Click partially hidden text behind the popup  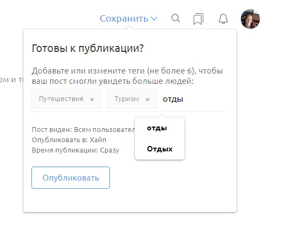[x=11, y=80]
